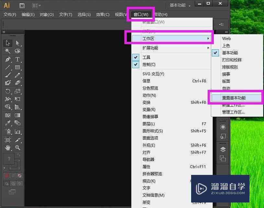This screenshot has width=264, height=208.
Task: Select the Scale tool
Action: pos(17,91)
